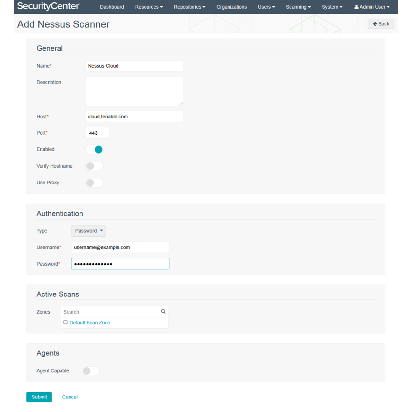The width and height of the screenshot is (412, 412).
Task: Click the Users menu dropdown arrow
Action: pos(273,7)
